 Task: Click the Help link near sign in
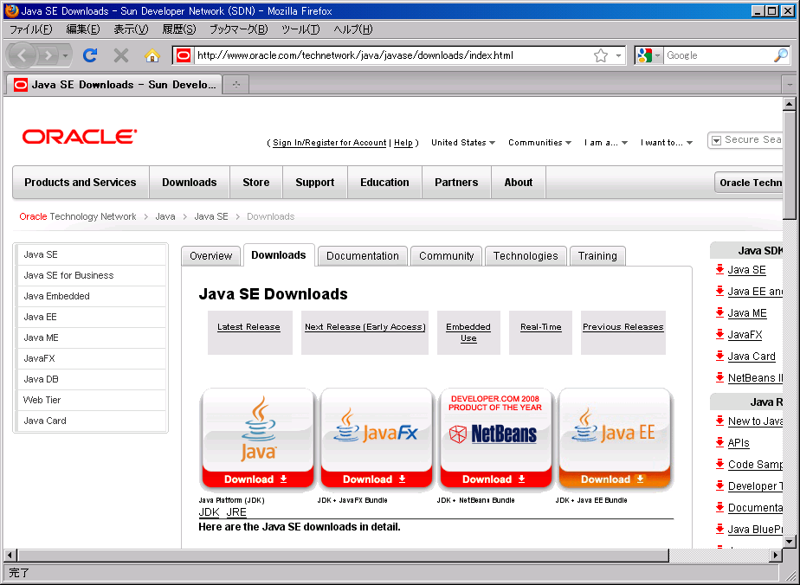tap(403, 143)
